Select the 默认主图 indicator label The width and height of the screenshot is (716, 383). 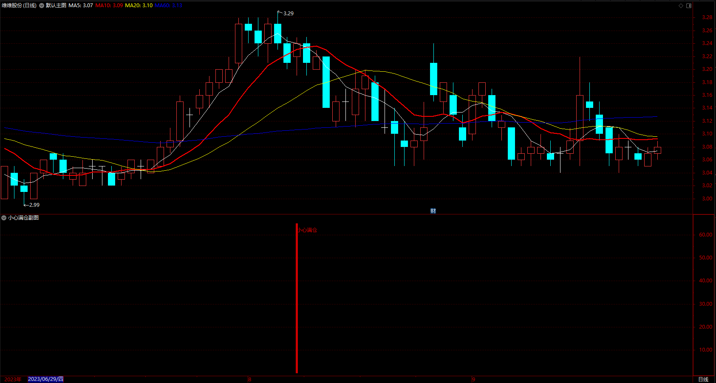pos(56,6)
